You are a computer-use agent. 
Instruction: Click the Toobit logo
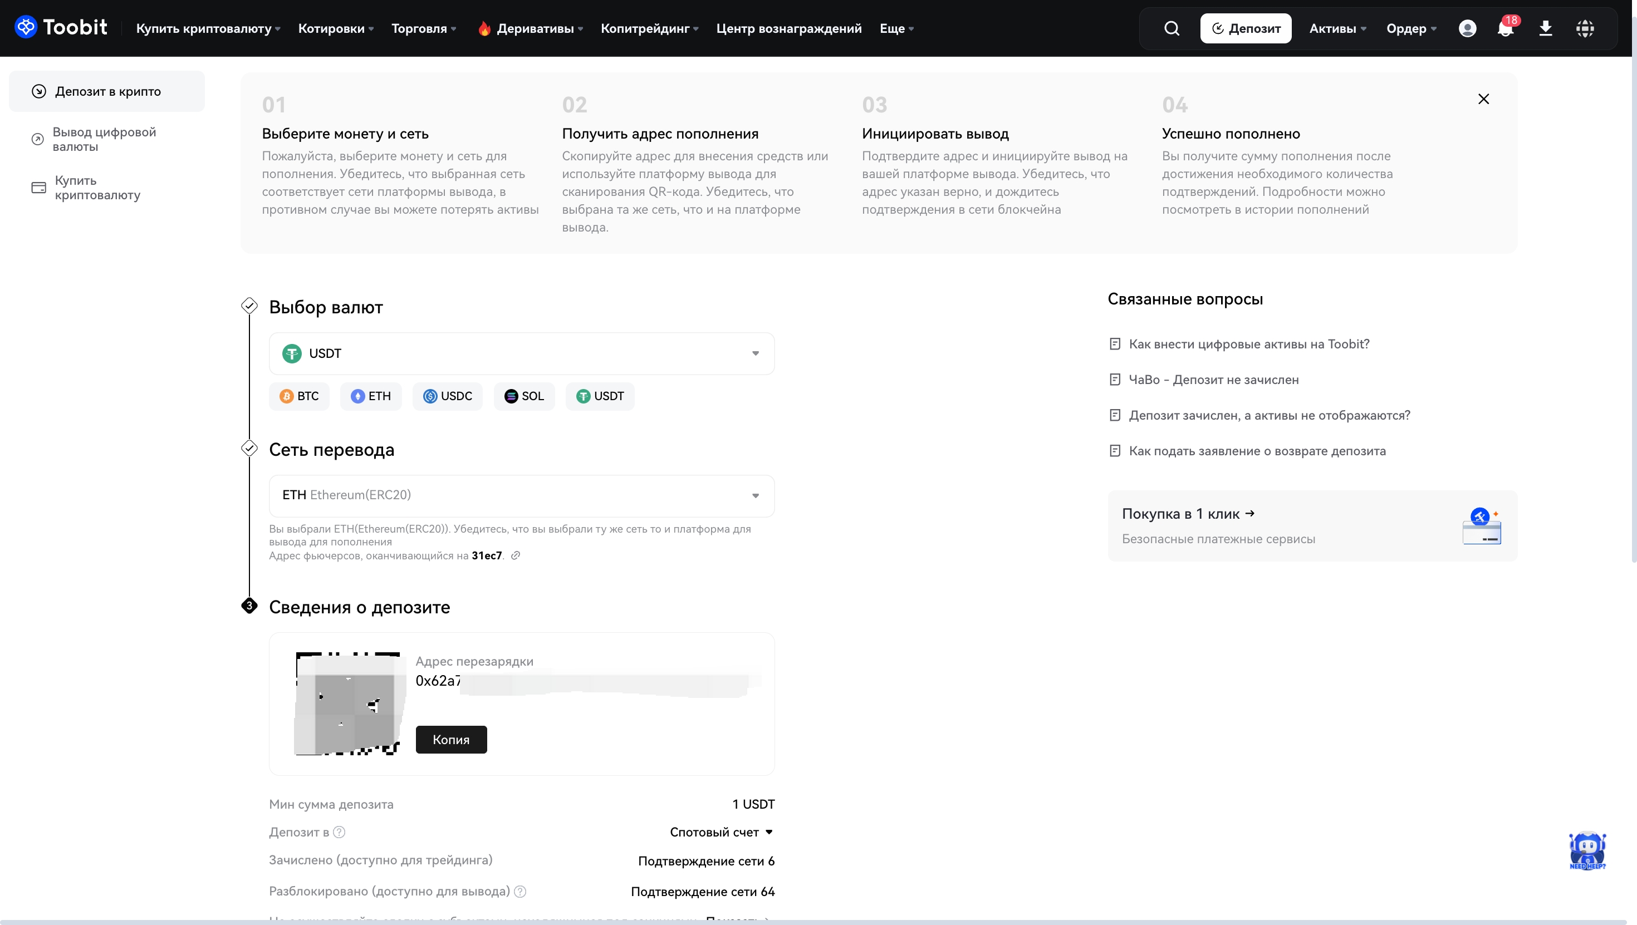click(61, 27)
